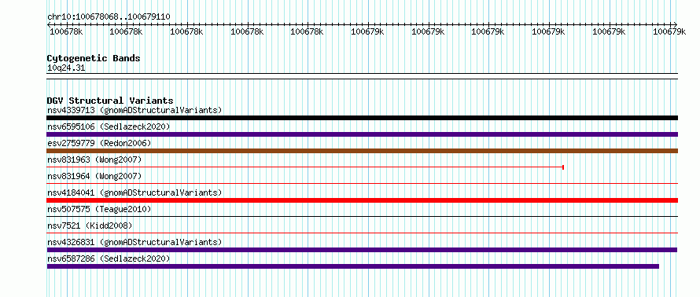The image size is (700, 297).
Task: Click the Cytogenetic Bands track title
Action: 94,58
